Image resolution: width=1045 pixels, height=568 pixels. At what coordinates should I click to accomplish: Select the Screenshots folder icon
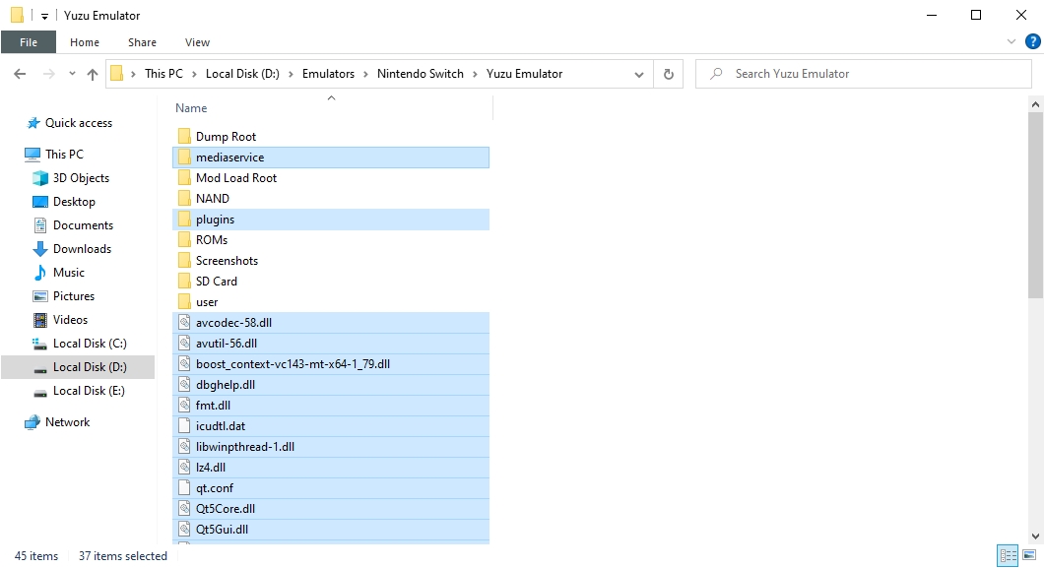(x=184, y=260)
